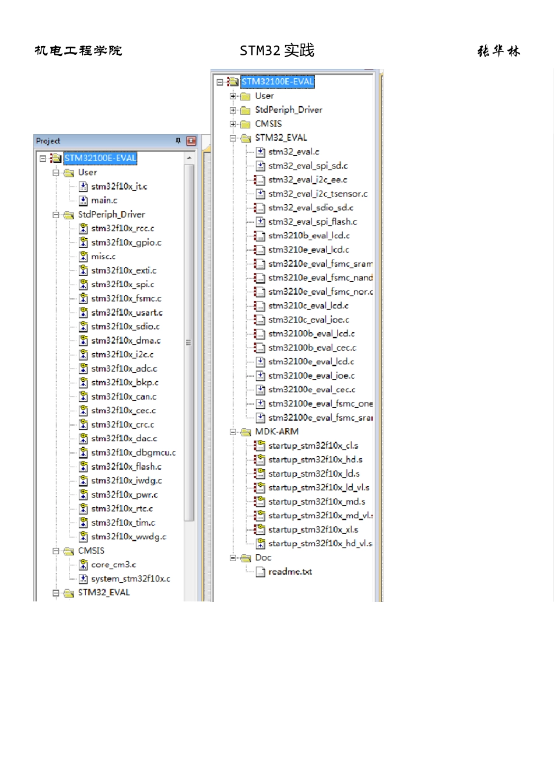
Task: Select stm32f10x_dbgmcu.c in left panel
Action: pos(134,453)
